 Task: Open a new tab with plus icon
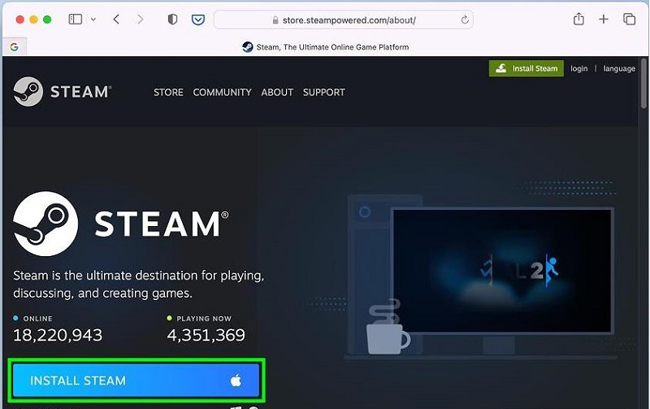[604, 20]
